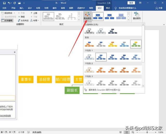Toggle 从右向左 right-to-left layout
This screenshot has height=134, width=166.
(x=23, y=21)
